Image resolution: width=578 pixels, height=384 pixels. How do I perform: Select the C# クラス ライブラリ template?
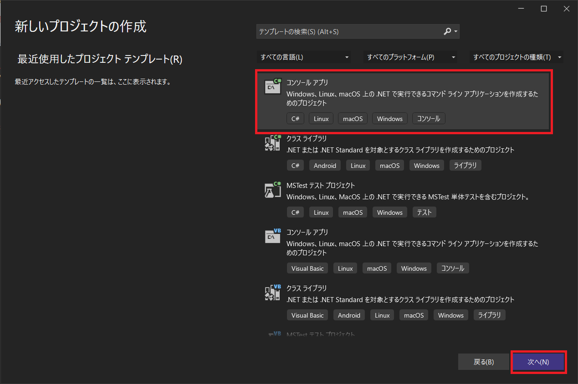point(404,152)
